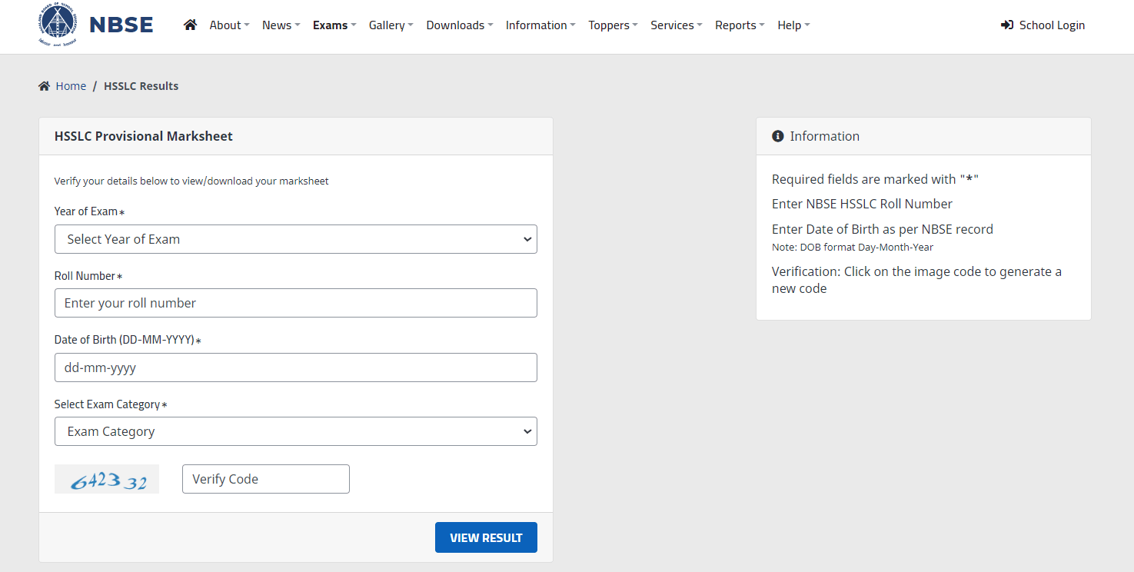The image size is (1134, 572).
Task: Click the NBSE logo emblem
Action: [x=58, y=25]
